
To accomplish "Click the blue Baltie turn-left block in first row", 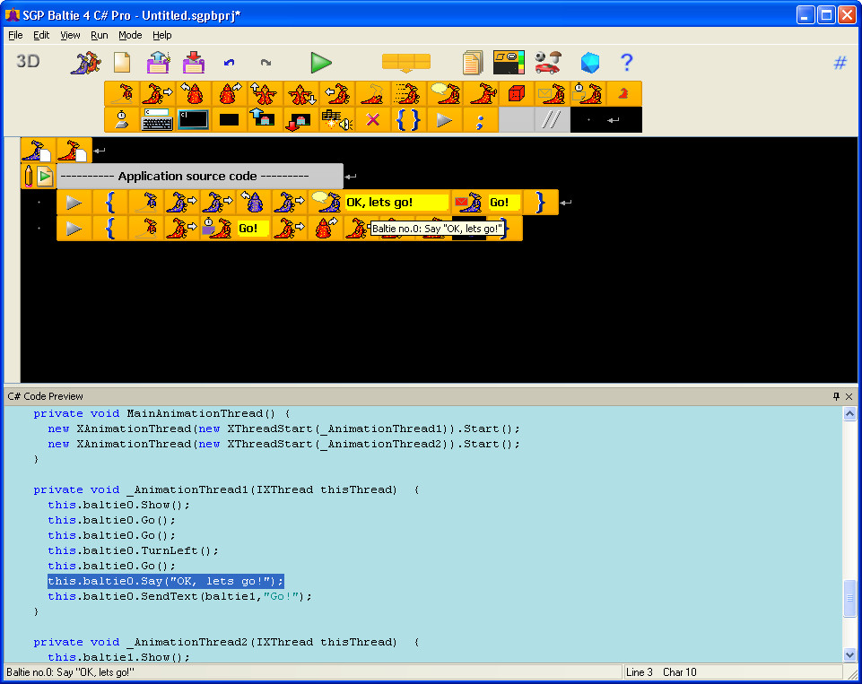I will point(254,203).
